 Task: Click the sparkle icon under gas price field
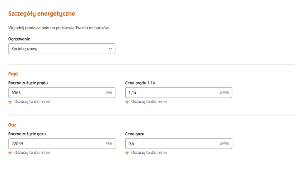coord(127,153)
